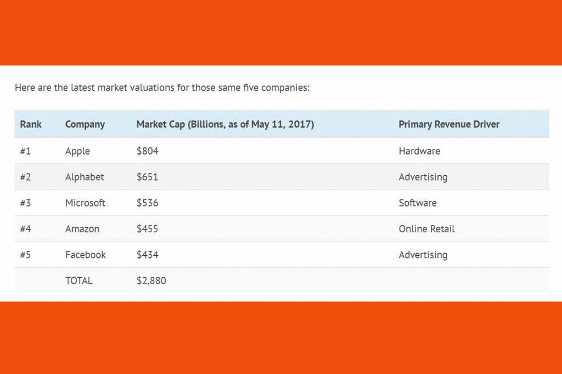This screenshot has height=374, width=562.
Task: Select the Microsoft company cell
Action: pyautogui.click(x=85, y=203)
